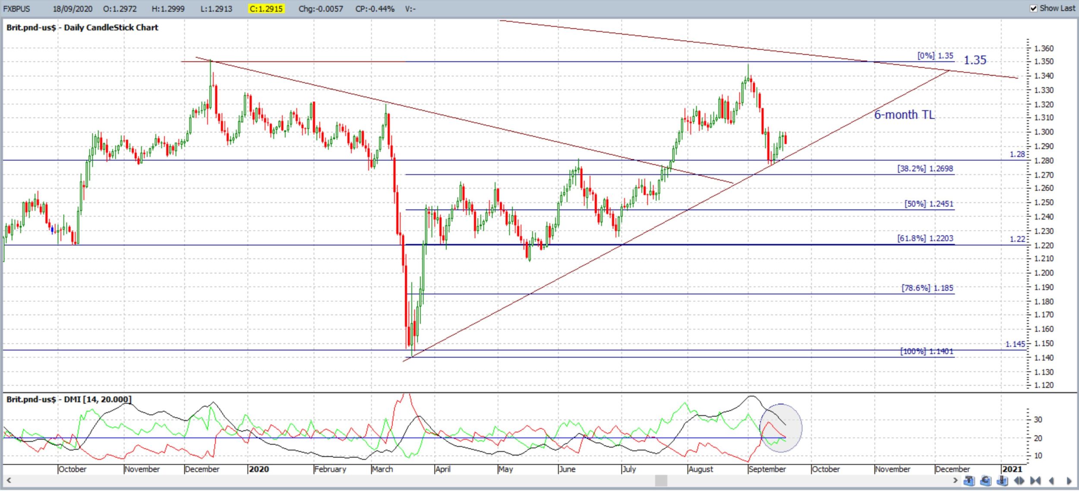
Task: Click the high value H:1.2999
Action: pos(168,9)
